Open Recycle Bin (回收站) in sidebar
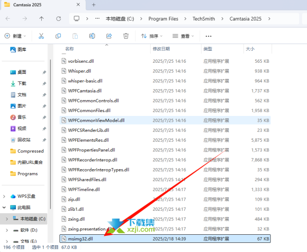 (x=20, y=140)
